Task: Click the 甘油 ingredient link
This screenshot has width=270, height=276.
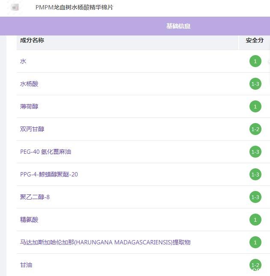Action: pyautogui.click(x=26, y=265)
